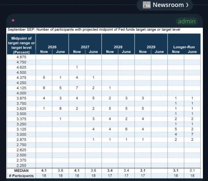Select the 4.125 row label
This screenshot has width=208, height=181.
coord(21,88)
